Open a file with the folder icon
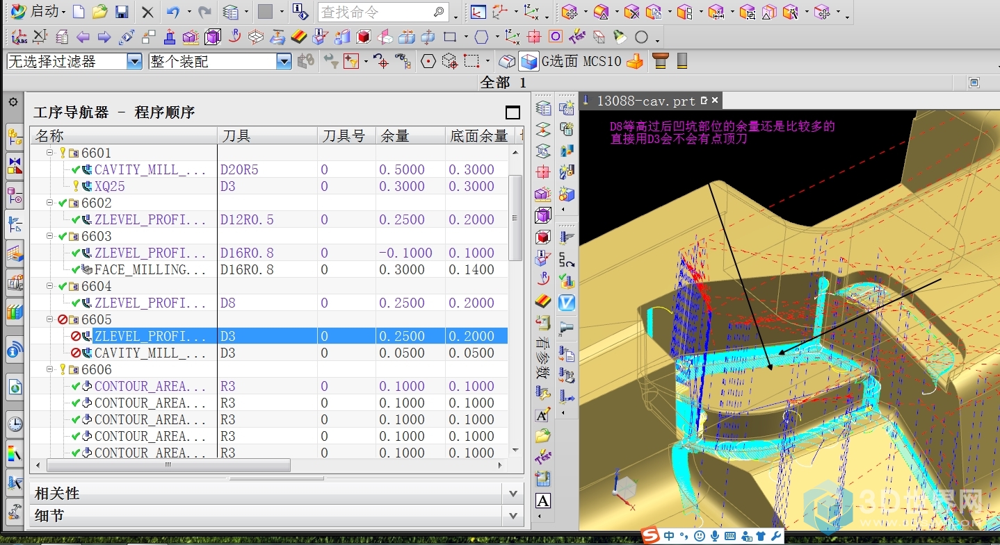Image resolution: width=1000 pixels, height=545 pixels. click(100, 12)
